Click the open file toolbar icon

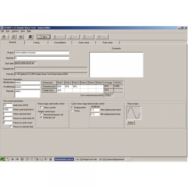3,37
